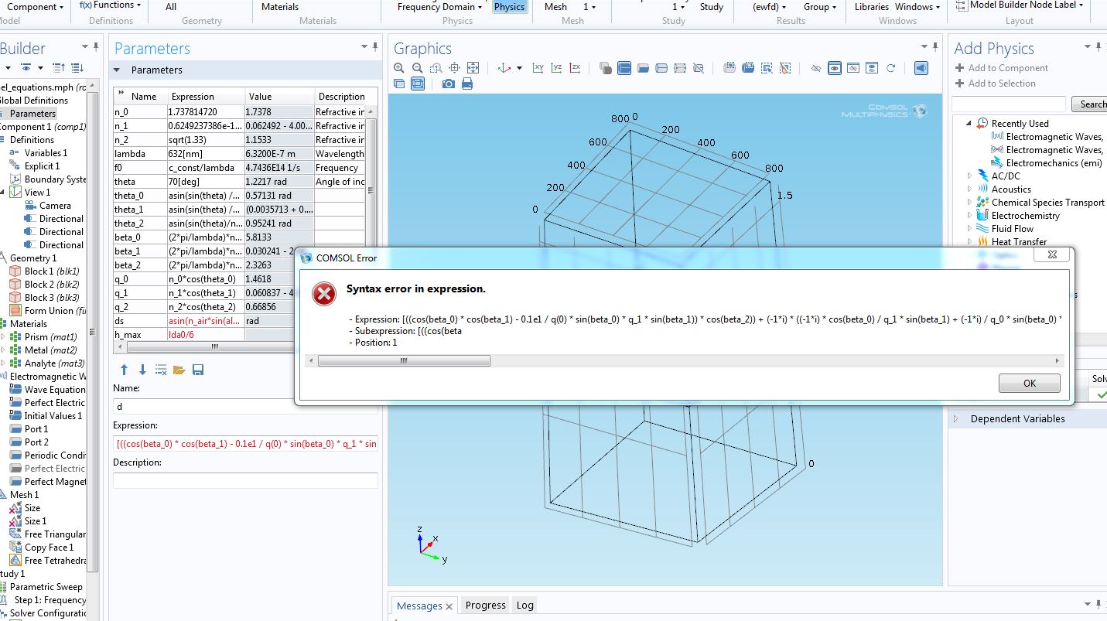This screenshot has width=1107, height=621.
Task: Click the default 3D view axes icon
Action: pyautogui.click(x=505, y=68)
